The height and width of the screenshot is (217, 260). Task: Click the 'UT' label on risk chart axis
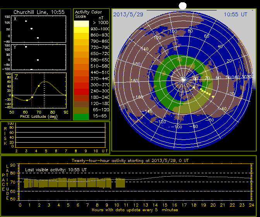(x=105, y=151)
